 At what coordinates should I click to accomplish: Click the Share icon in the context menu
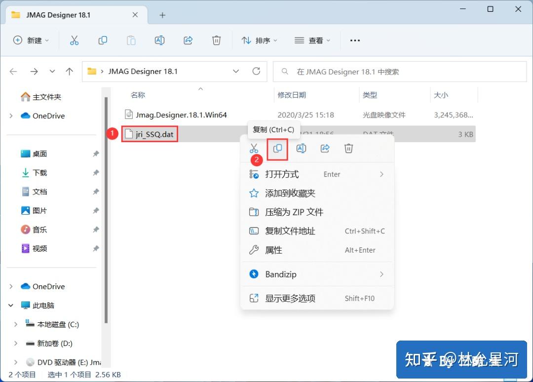click(325, 149)
